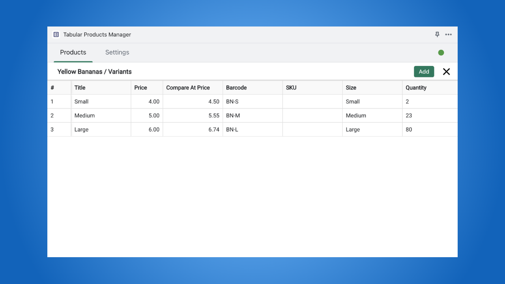Image resolution: width=505 pixels, height=284 pixels.
Task: Switch to the Settings tab
Action: [117, 52]
